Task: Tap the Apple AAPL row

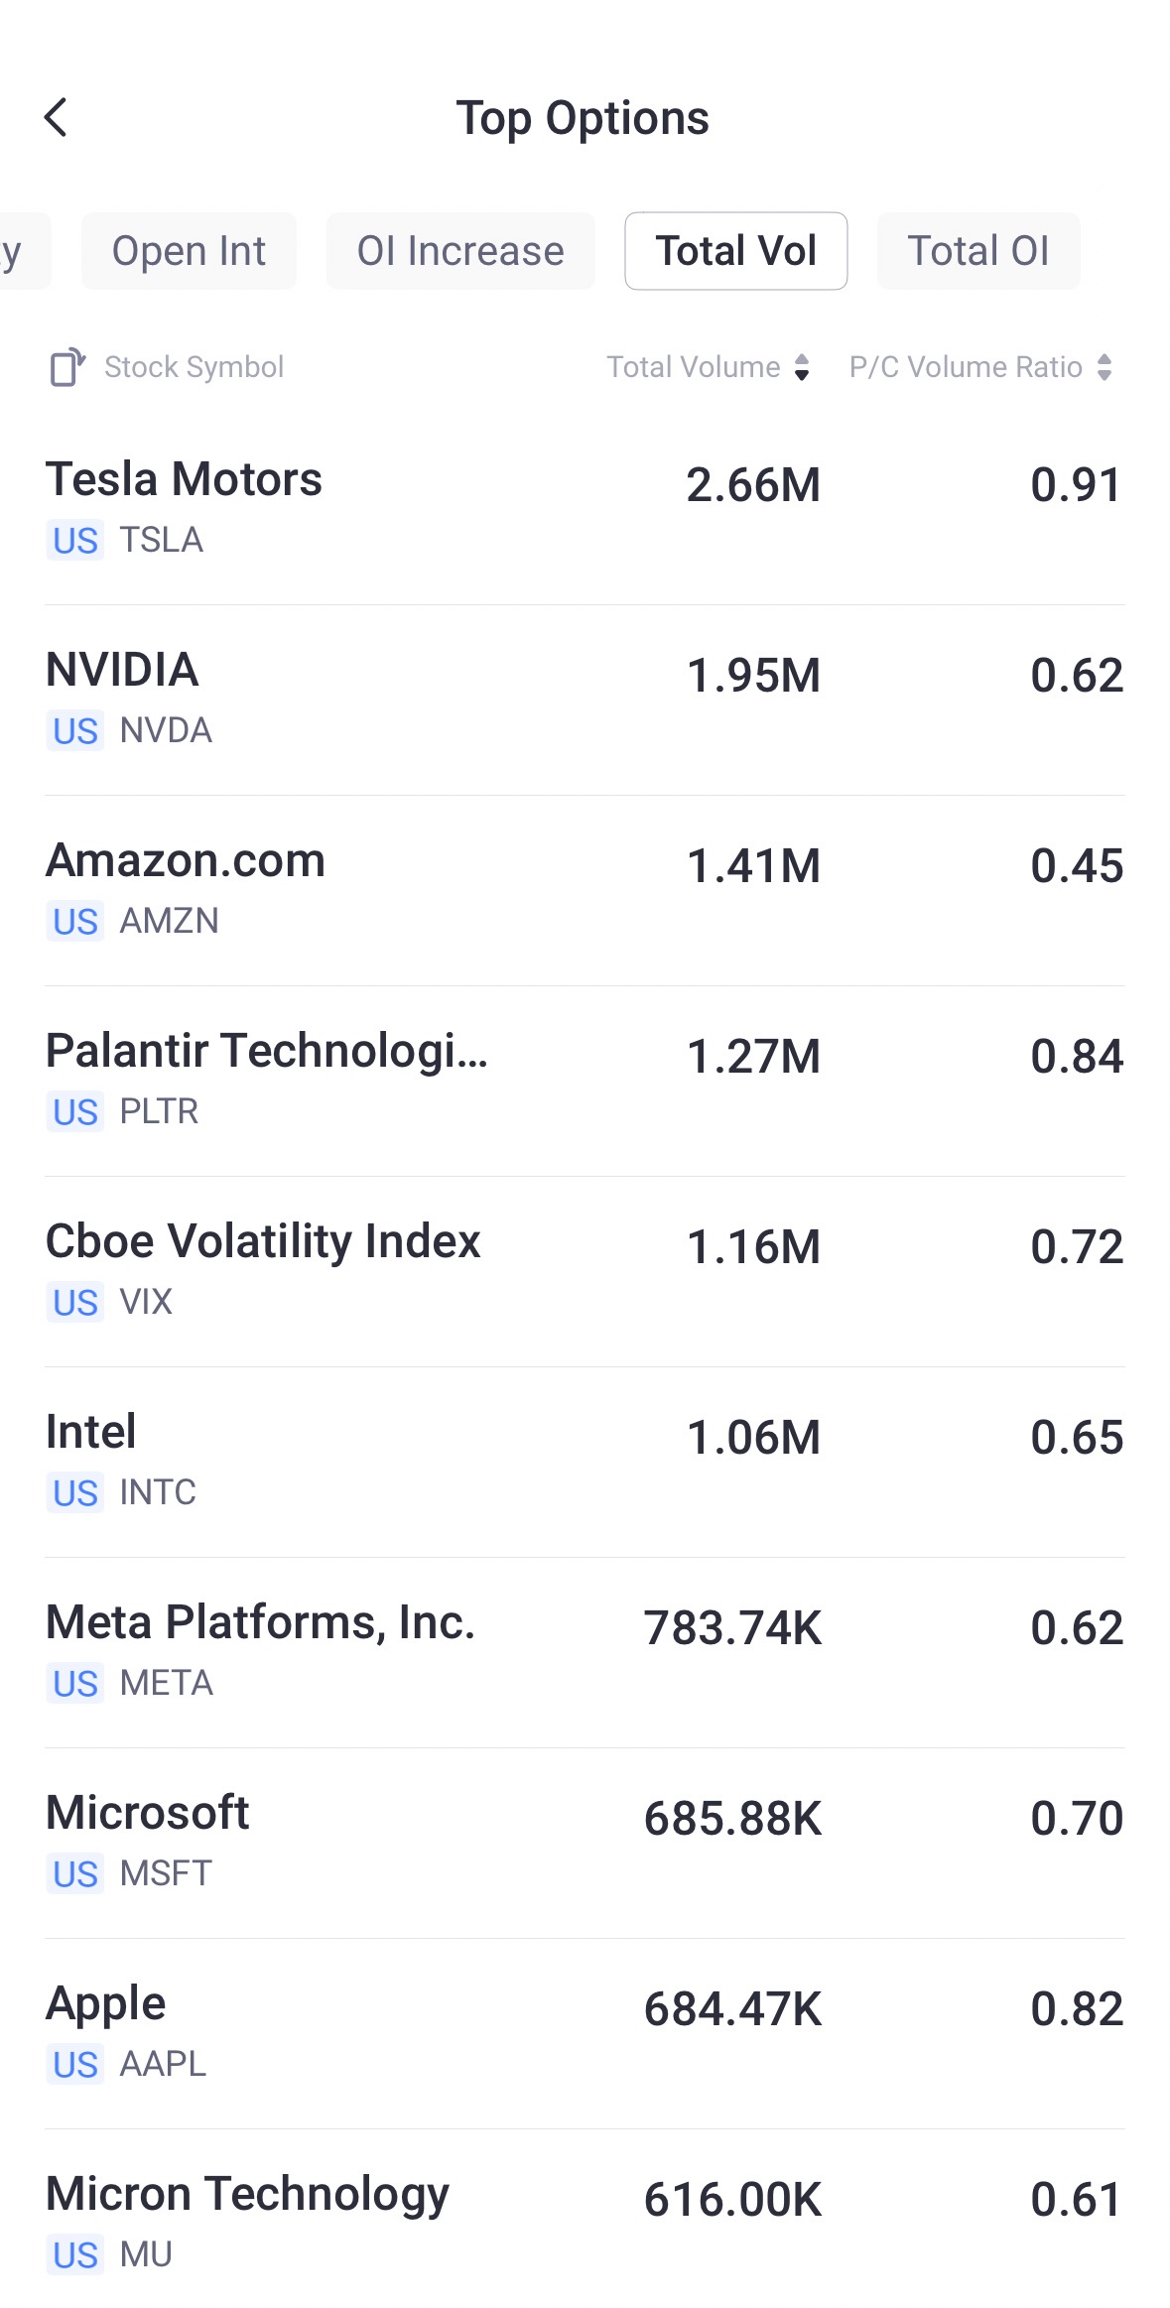Action: pyautogui.click(x=585, y=2032)
